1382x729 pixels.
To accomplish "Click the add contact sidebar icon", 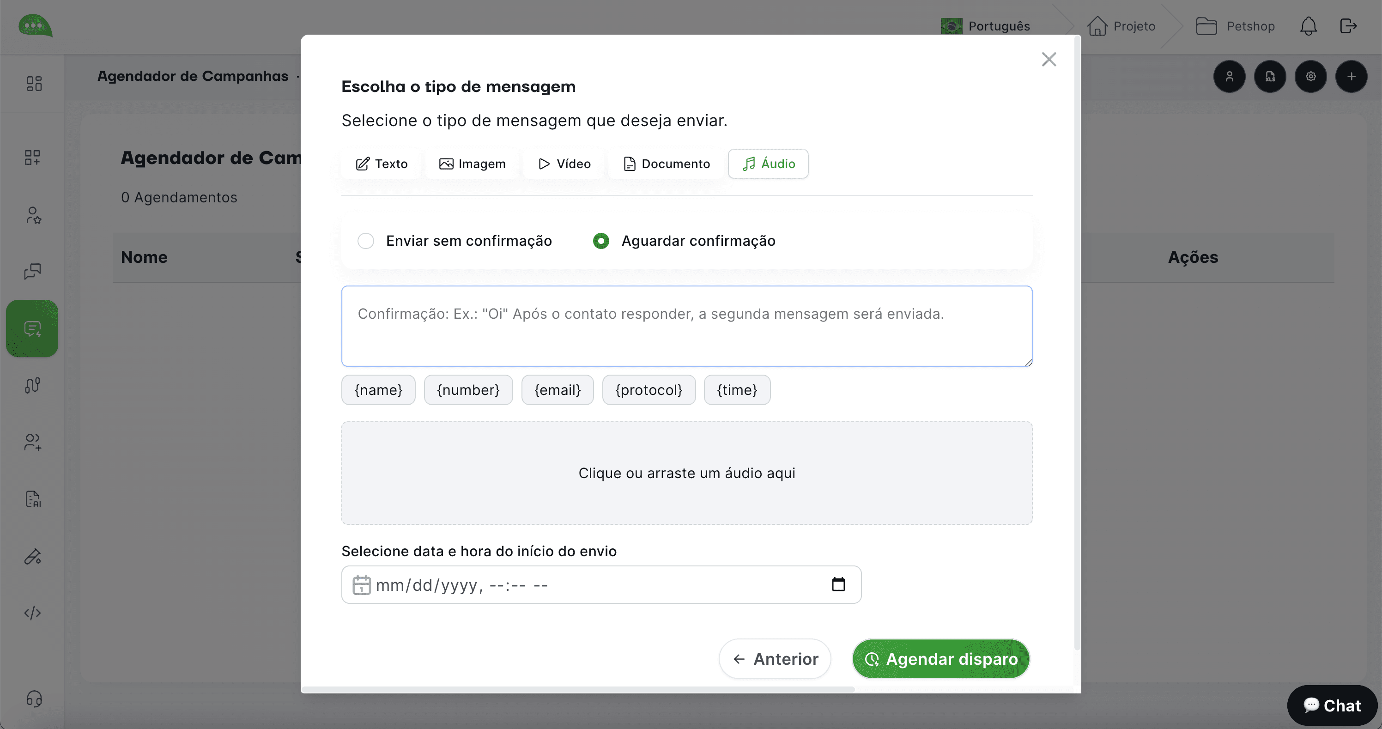I will (x=32, y=442).
